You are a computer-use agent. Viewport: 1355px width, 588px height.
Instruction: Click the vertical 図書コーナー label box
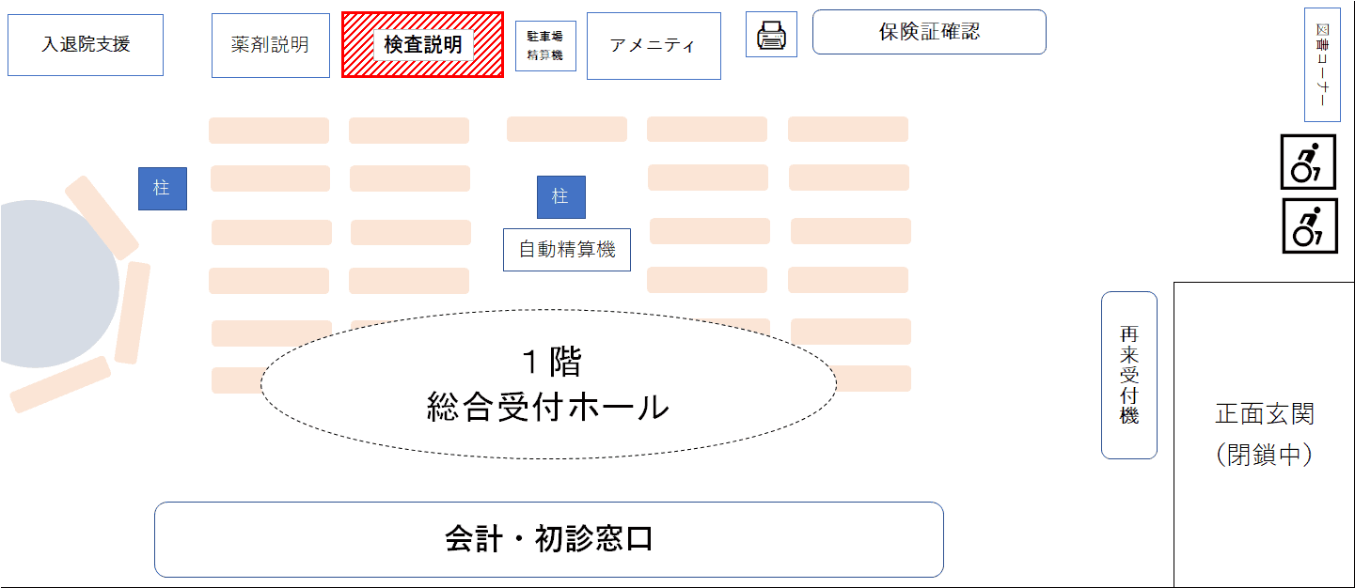pyautogui.click(x=1322, y=65)
